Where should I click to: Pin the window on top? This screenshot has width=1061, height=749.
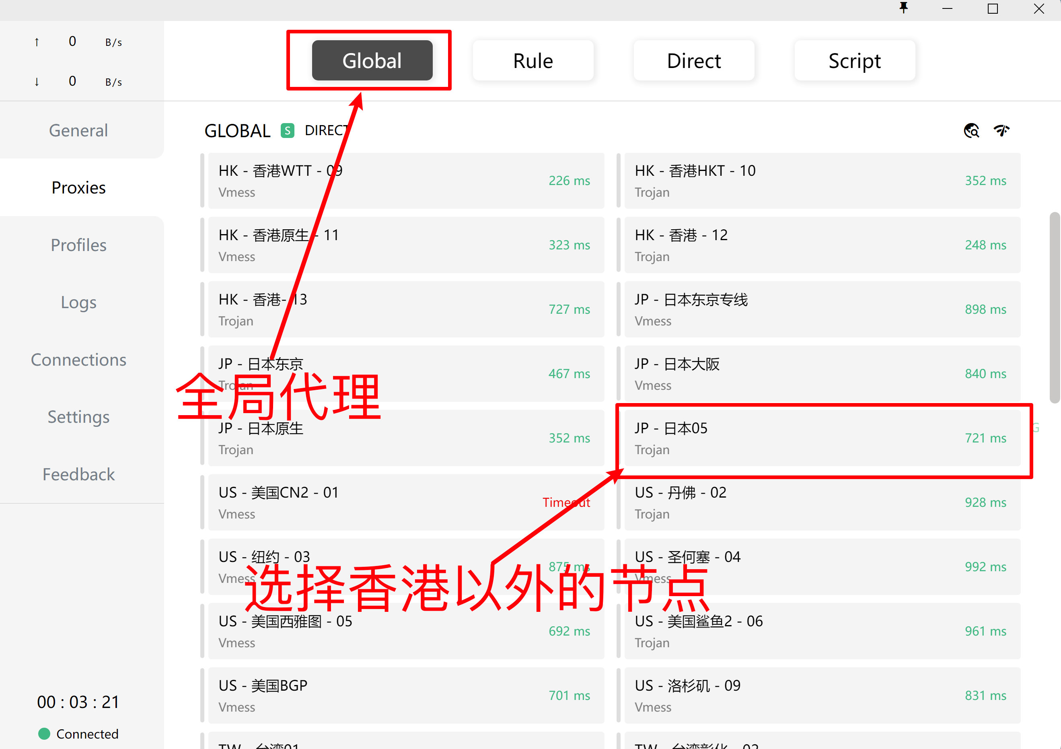point(903,8)
